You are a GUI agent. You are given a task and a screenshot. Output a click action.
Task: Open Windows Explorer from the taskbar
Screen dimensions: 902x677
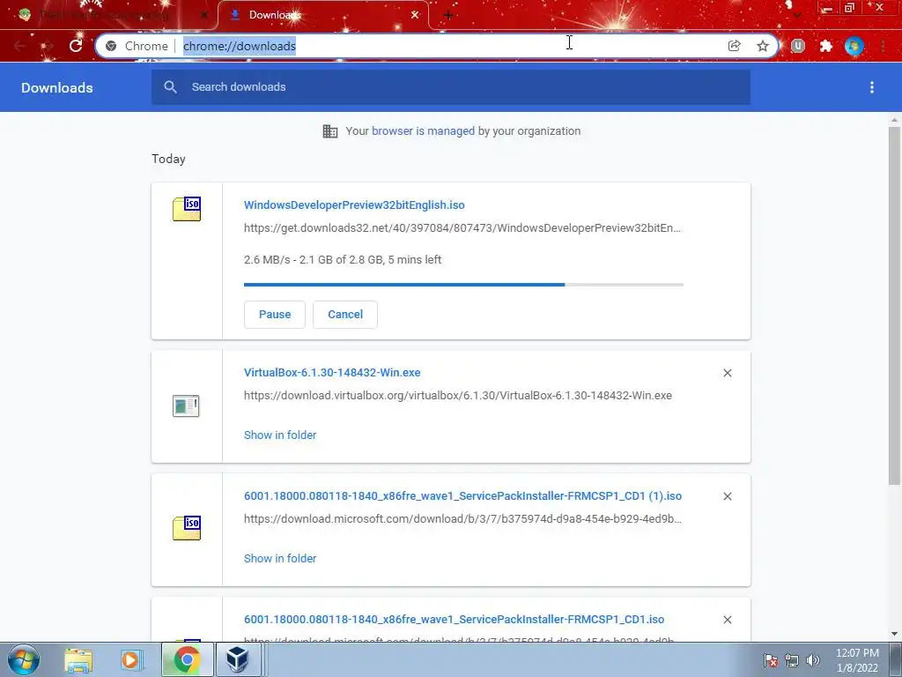[x=78, y=659]
